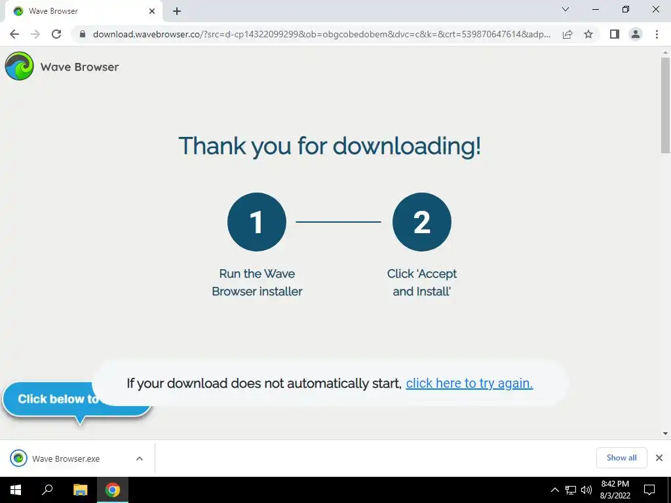Open the taskbar clock and date
Screen dimensions: 671x503
[615, 490]
